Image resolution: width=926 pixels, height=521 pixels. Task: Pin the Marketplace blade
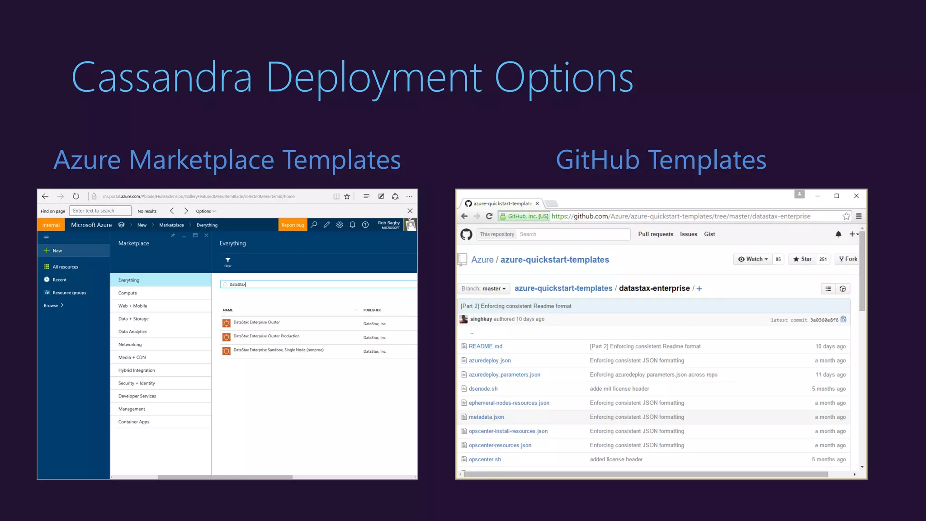click(173, 236)
